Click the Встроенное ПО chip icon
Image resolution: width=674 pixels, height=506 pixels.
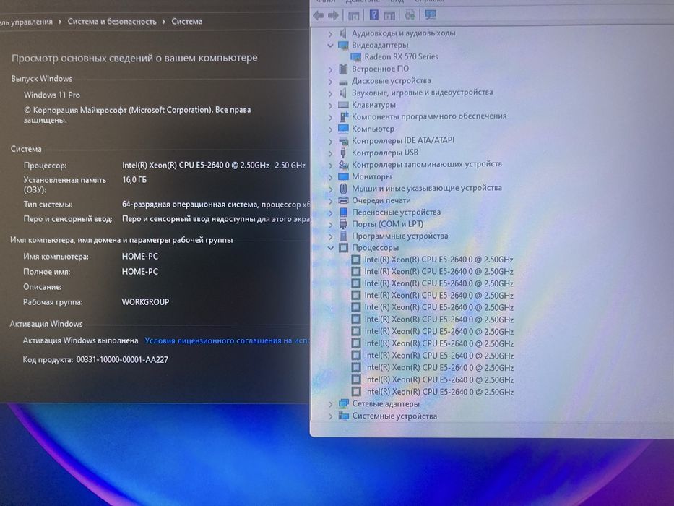343,69
